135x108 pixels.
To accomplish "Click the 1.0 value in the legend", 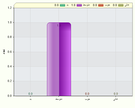I will pyautogui.click(x=73, y=5).
